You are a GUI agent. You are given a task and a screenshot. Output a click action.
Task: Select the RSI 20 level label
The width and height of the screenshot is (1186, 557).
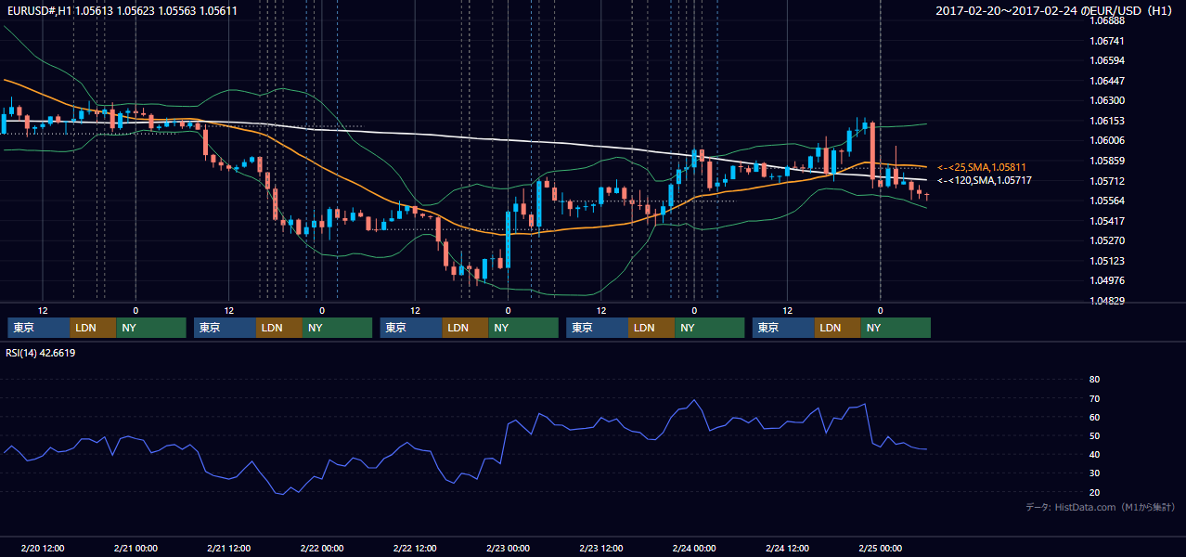click(x=1094, y=492)
